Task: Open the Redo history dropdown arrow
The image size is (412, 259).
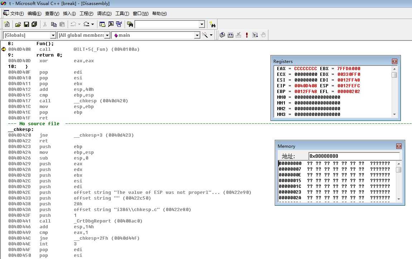Action: pos(92,24)
